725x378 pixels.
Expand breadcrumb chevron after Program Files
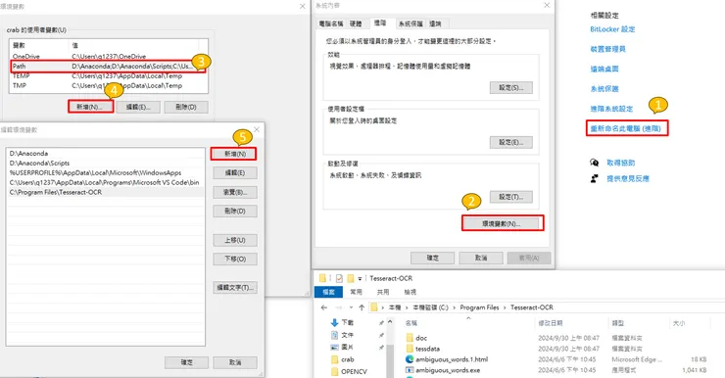click(x=505, y=307)
